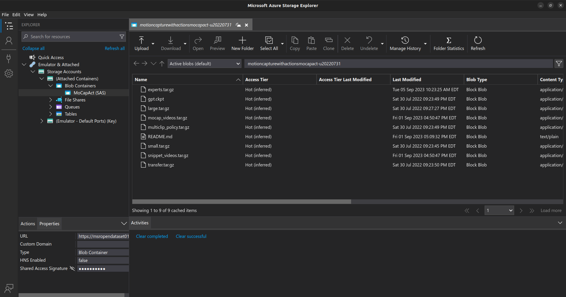Click the Refresh toolbar button
The image size is (566, 297).
[x=478, y=44]
